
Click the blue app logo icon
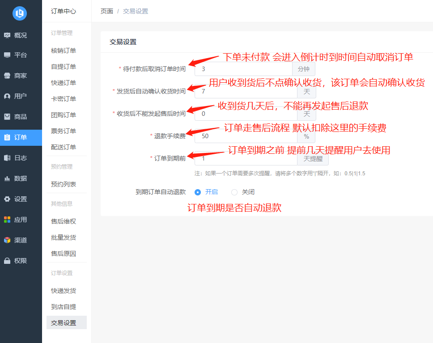click(x=20, y=13)
